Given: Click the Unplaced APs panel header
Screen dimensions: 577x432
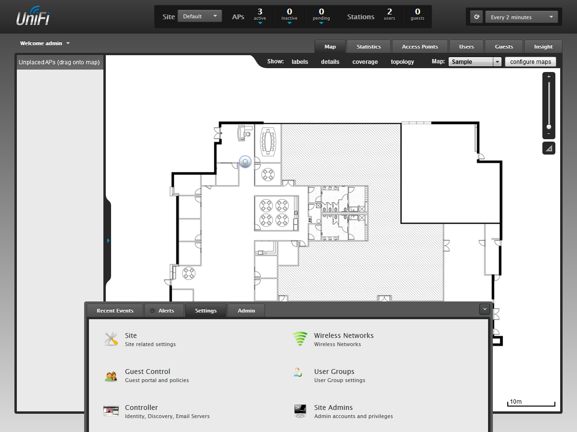Looking at the screenshot, I should 60,62.
